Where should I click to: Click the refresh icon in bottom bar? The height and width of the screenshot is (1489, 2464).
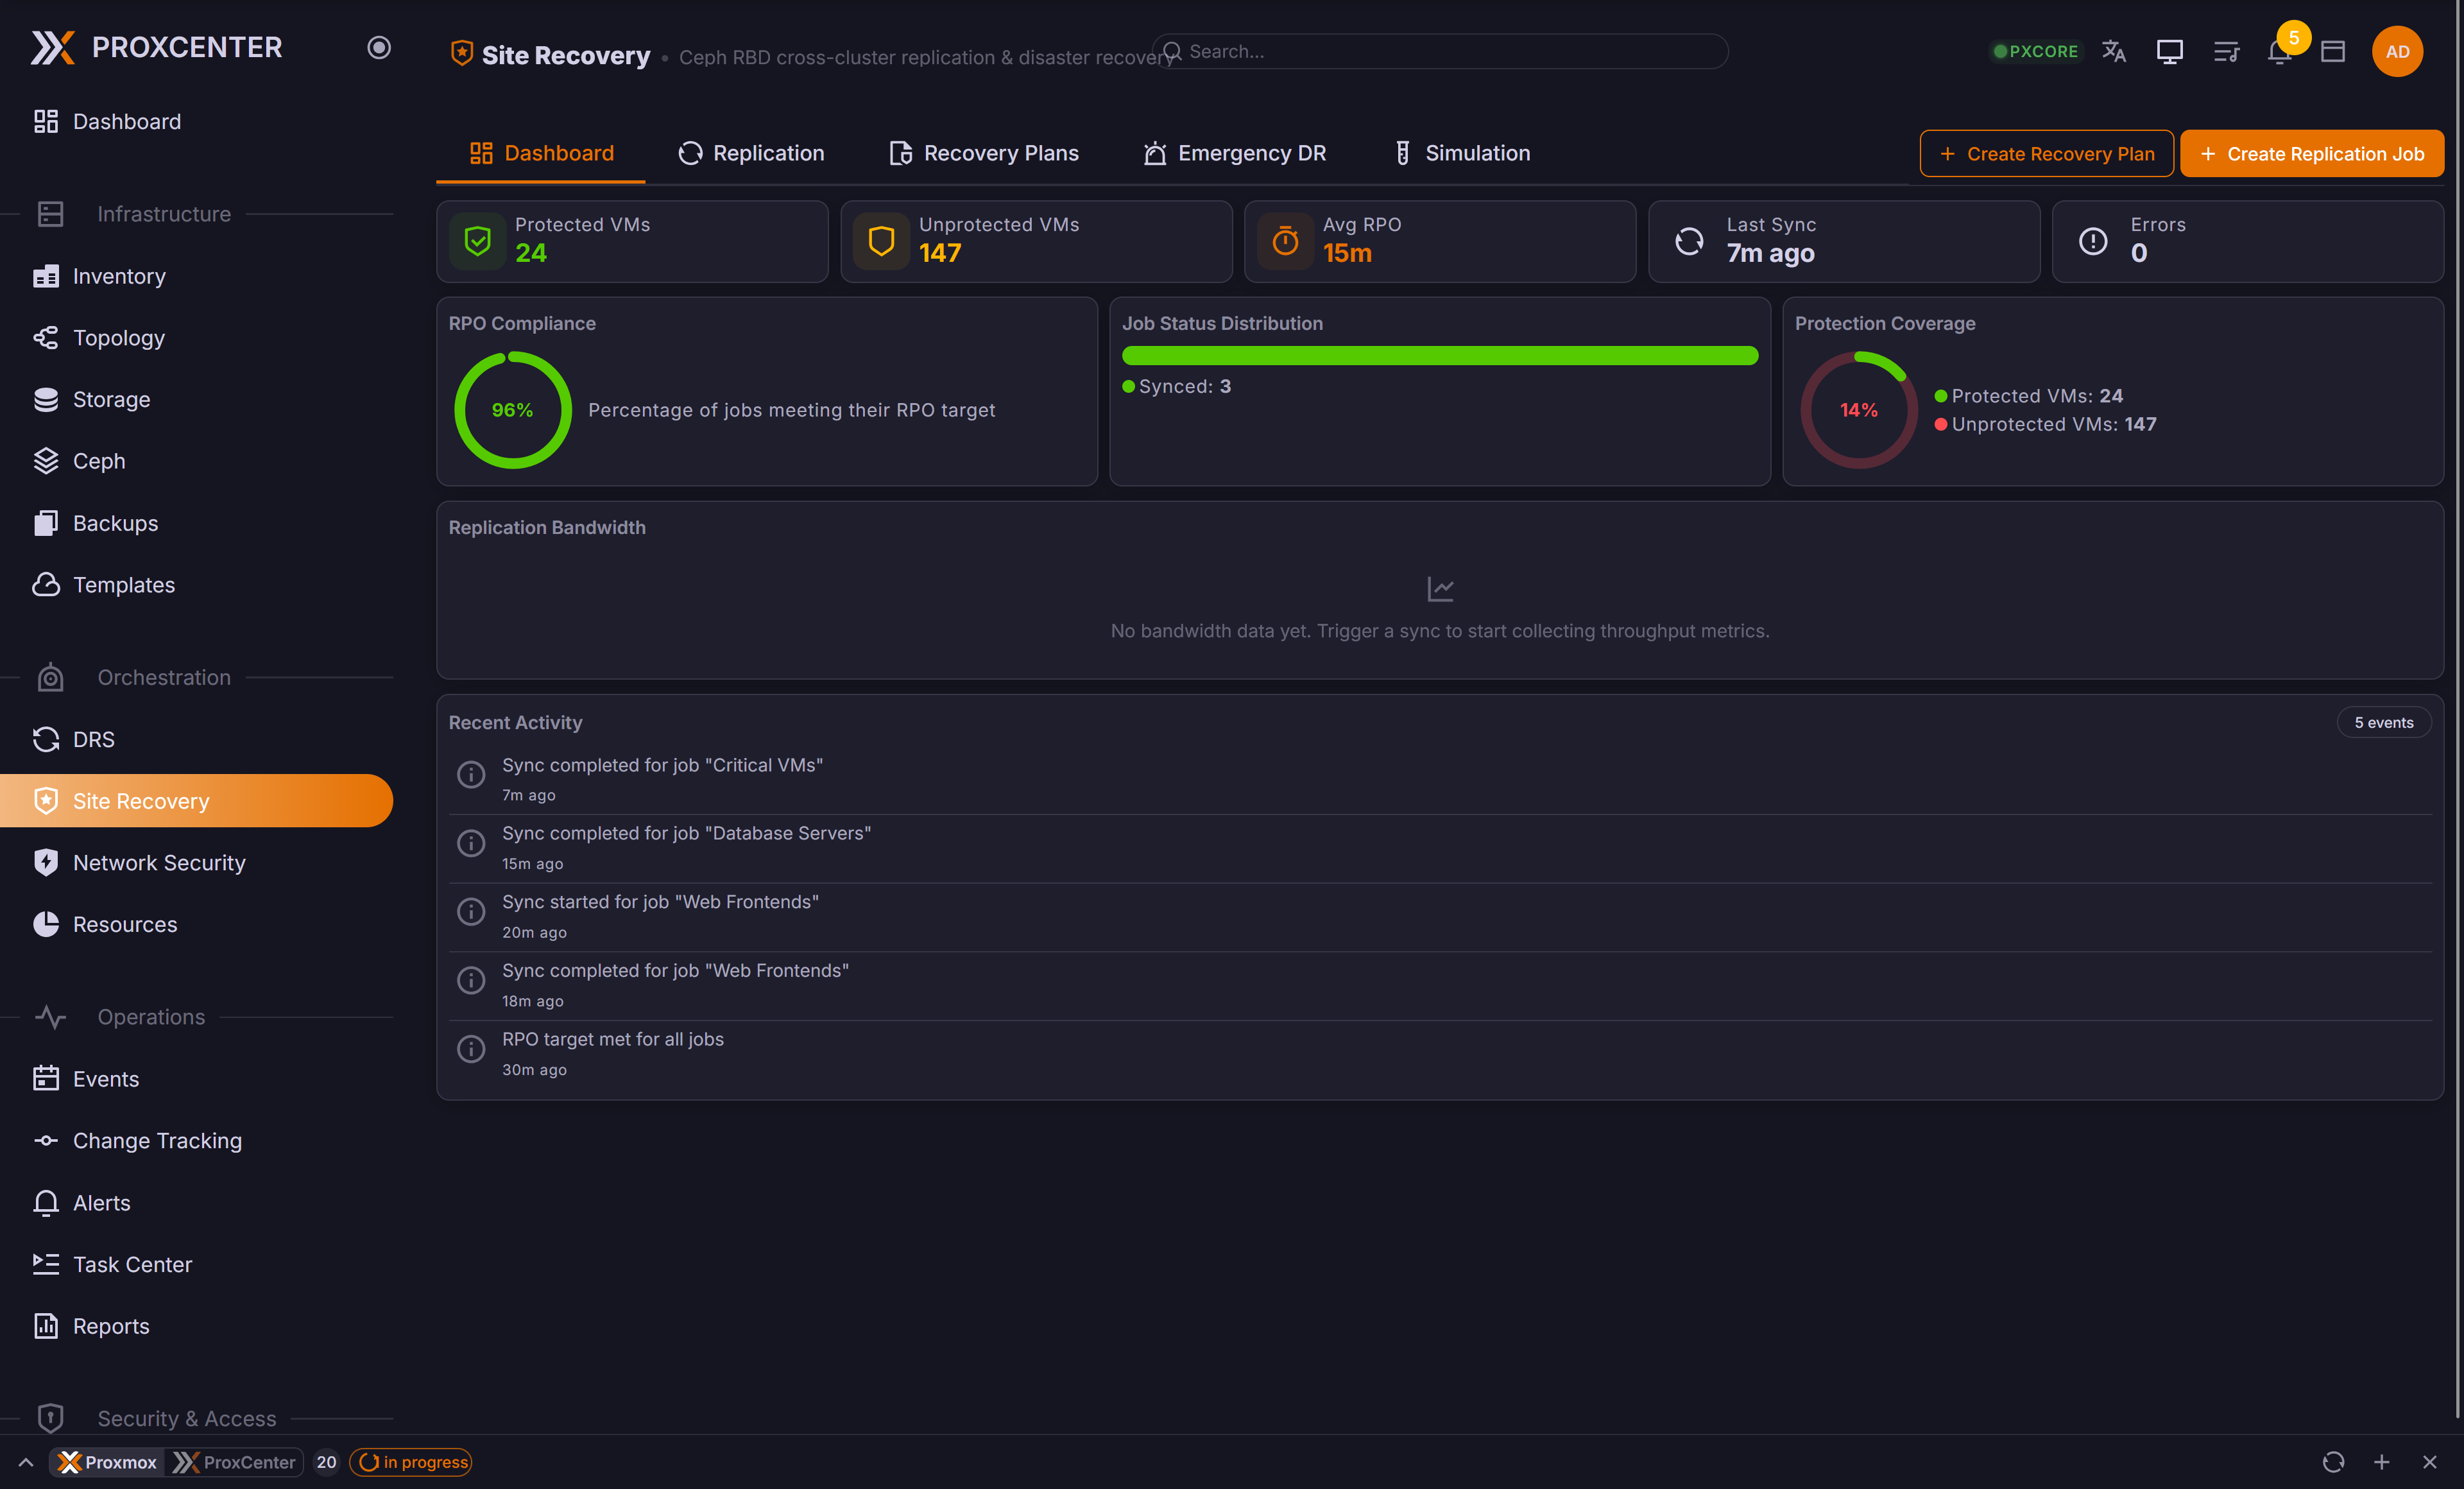click(x=2333, y=1462)
